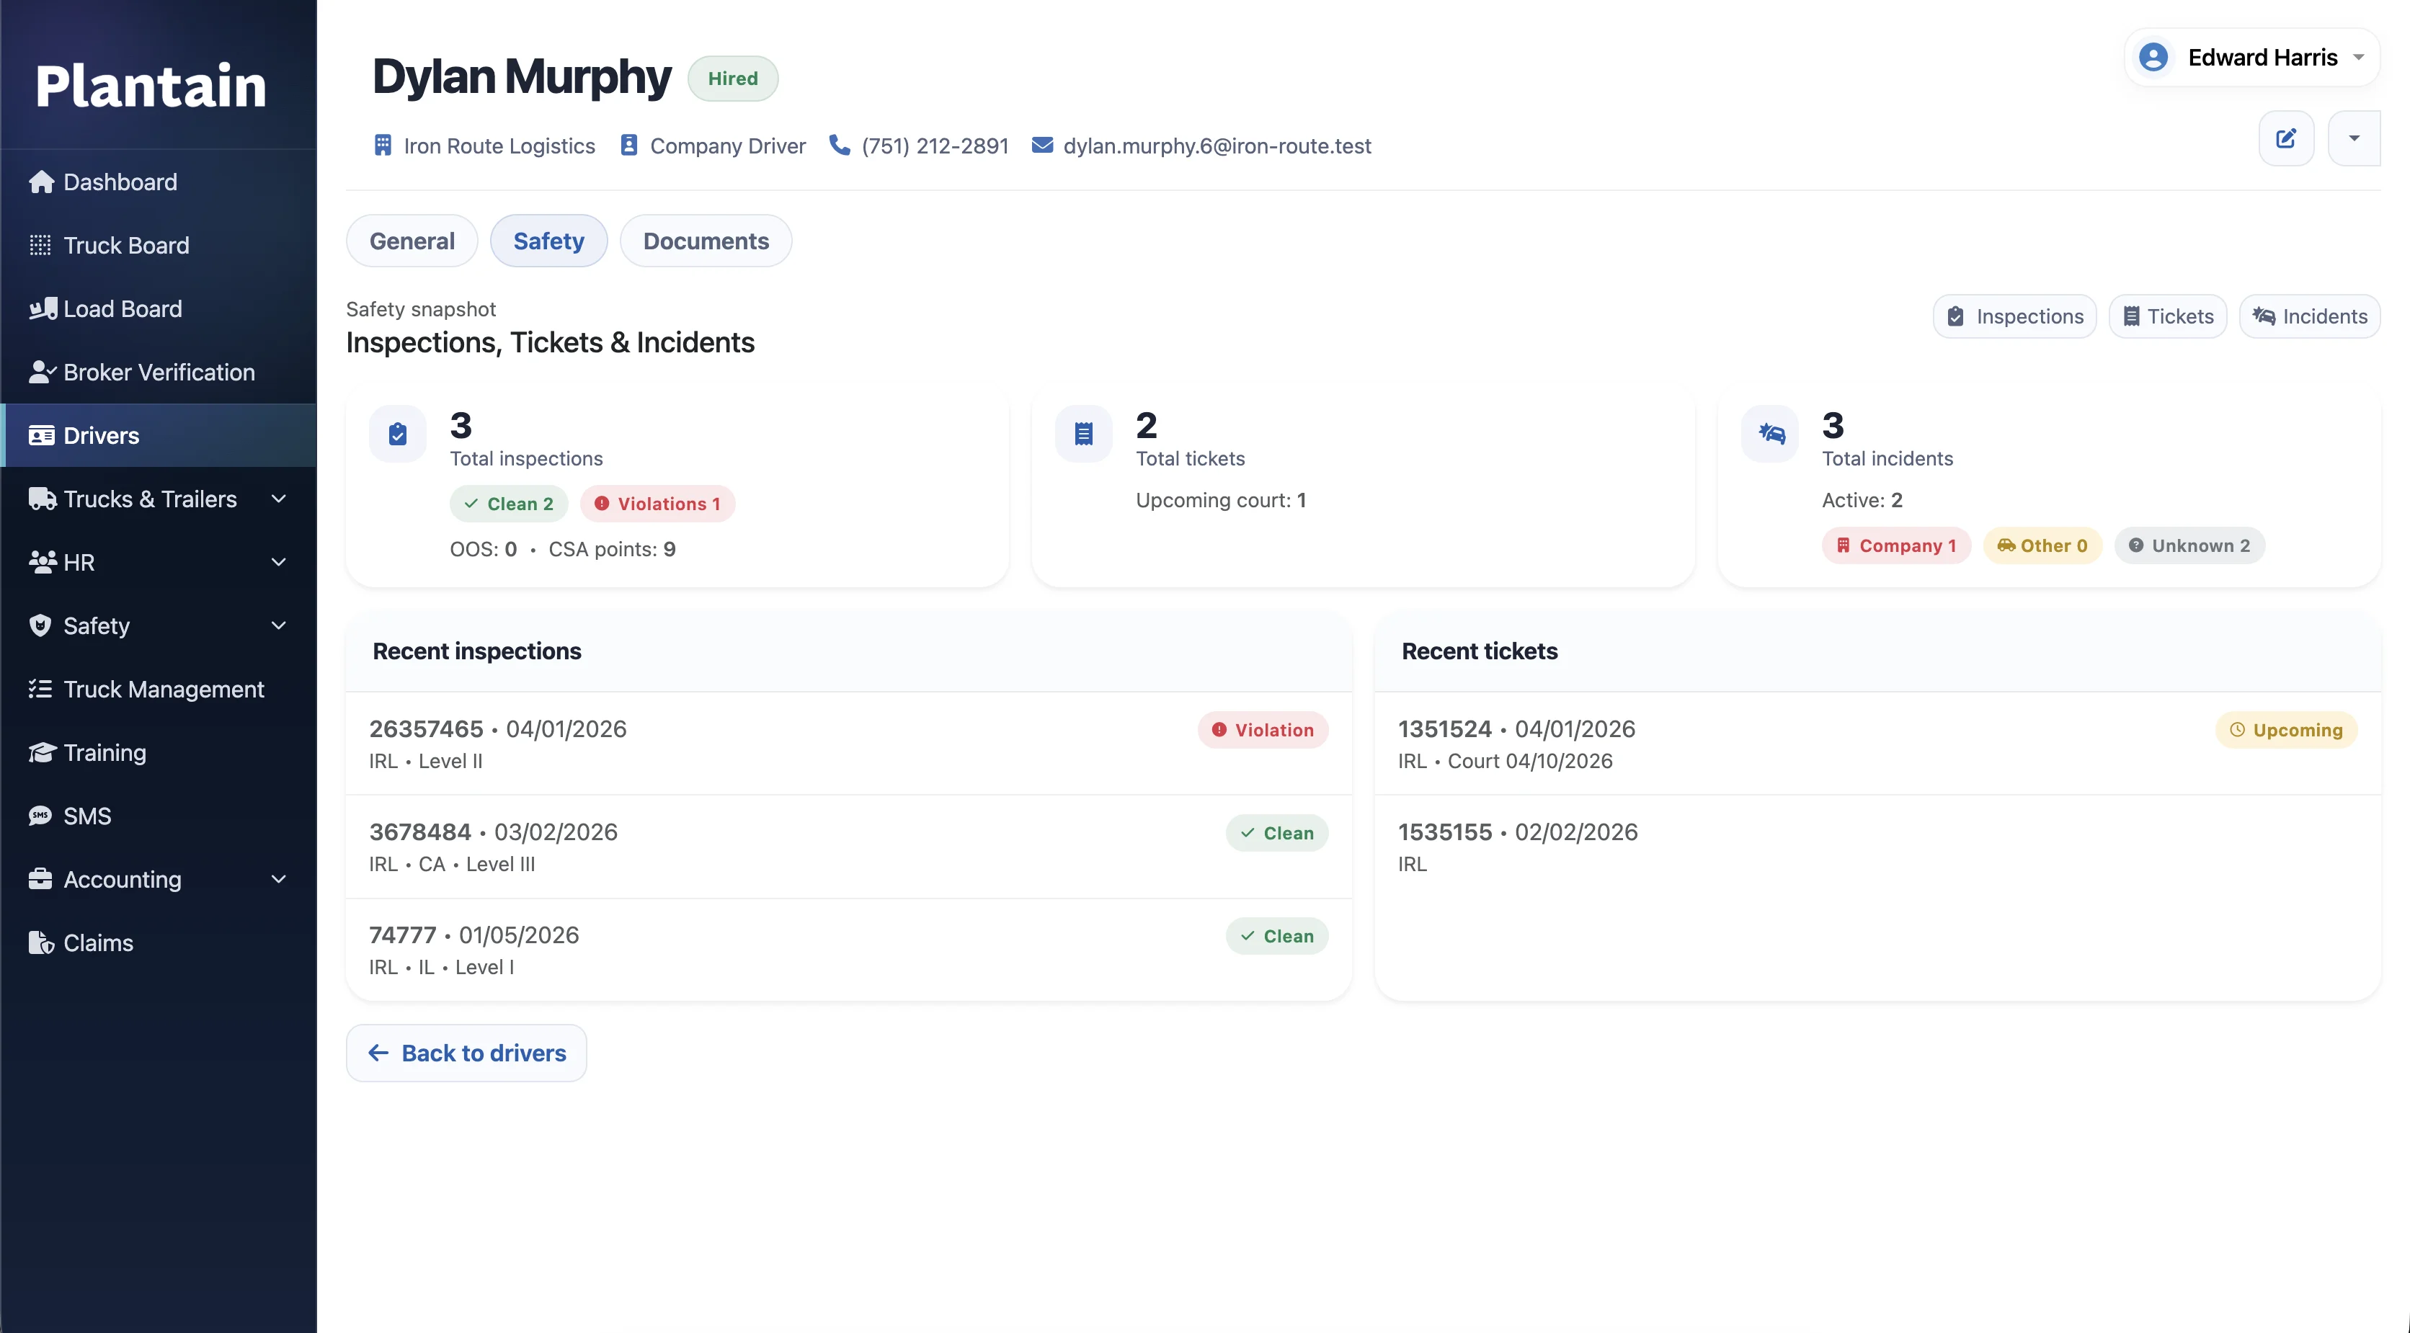Switch to the Documents tab
This screenshot has height=1333, width=2410.
[706, 241]
